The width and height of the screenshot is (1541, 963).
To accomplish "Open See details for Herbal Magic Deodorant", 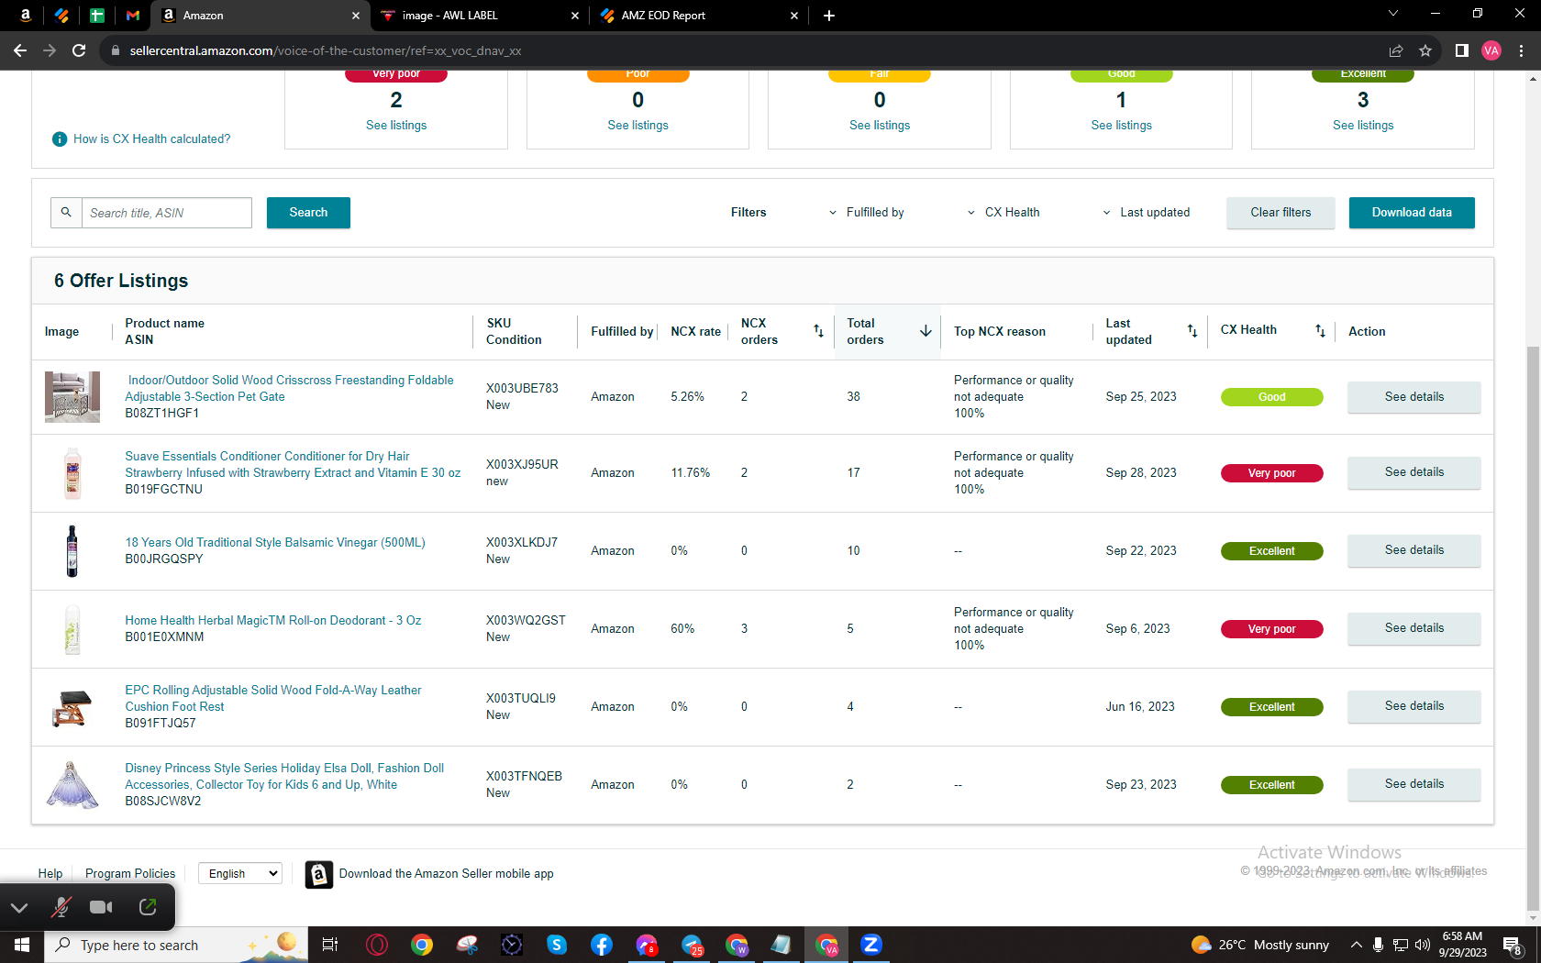I will 1414,629.
